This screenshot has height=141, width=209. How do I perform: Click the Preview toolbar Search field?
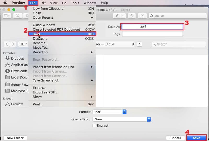point(178,16)
